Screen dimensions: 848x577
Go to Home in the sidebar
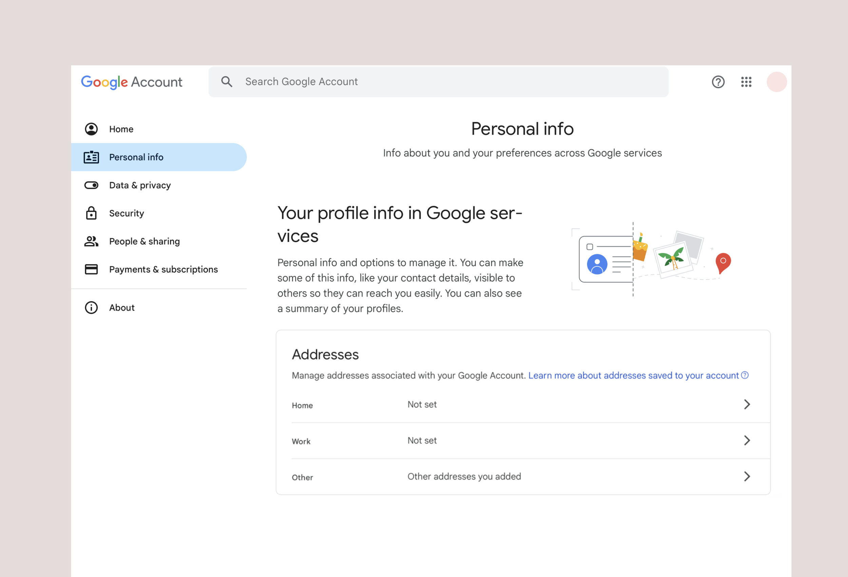pyautogui.click(x=159, y=129)
